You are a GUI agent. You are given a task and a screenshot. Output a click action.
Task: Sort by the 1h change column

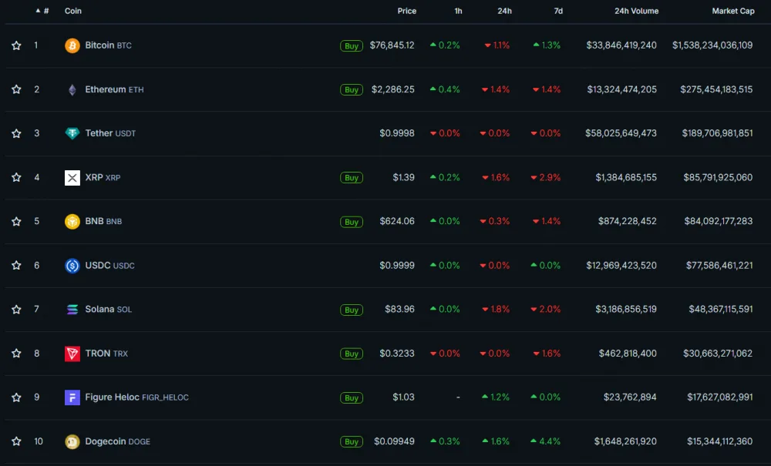pyautogui.click(x=458, y=11)
